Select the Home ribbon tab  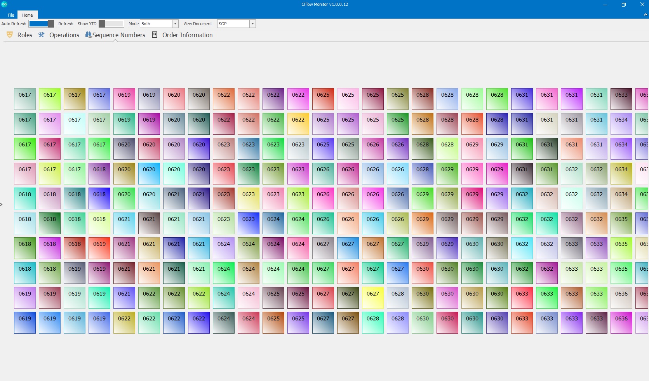(x=28, y=15)
